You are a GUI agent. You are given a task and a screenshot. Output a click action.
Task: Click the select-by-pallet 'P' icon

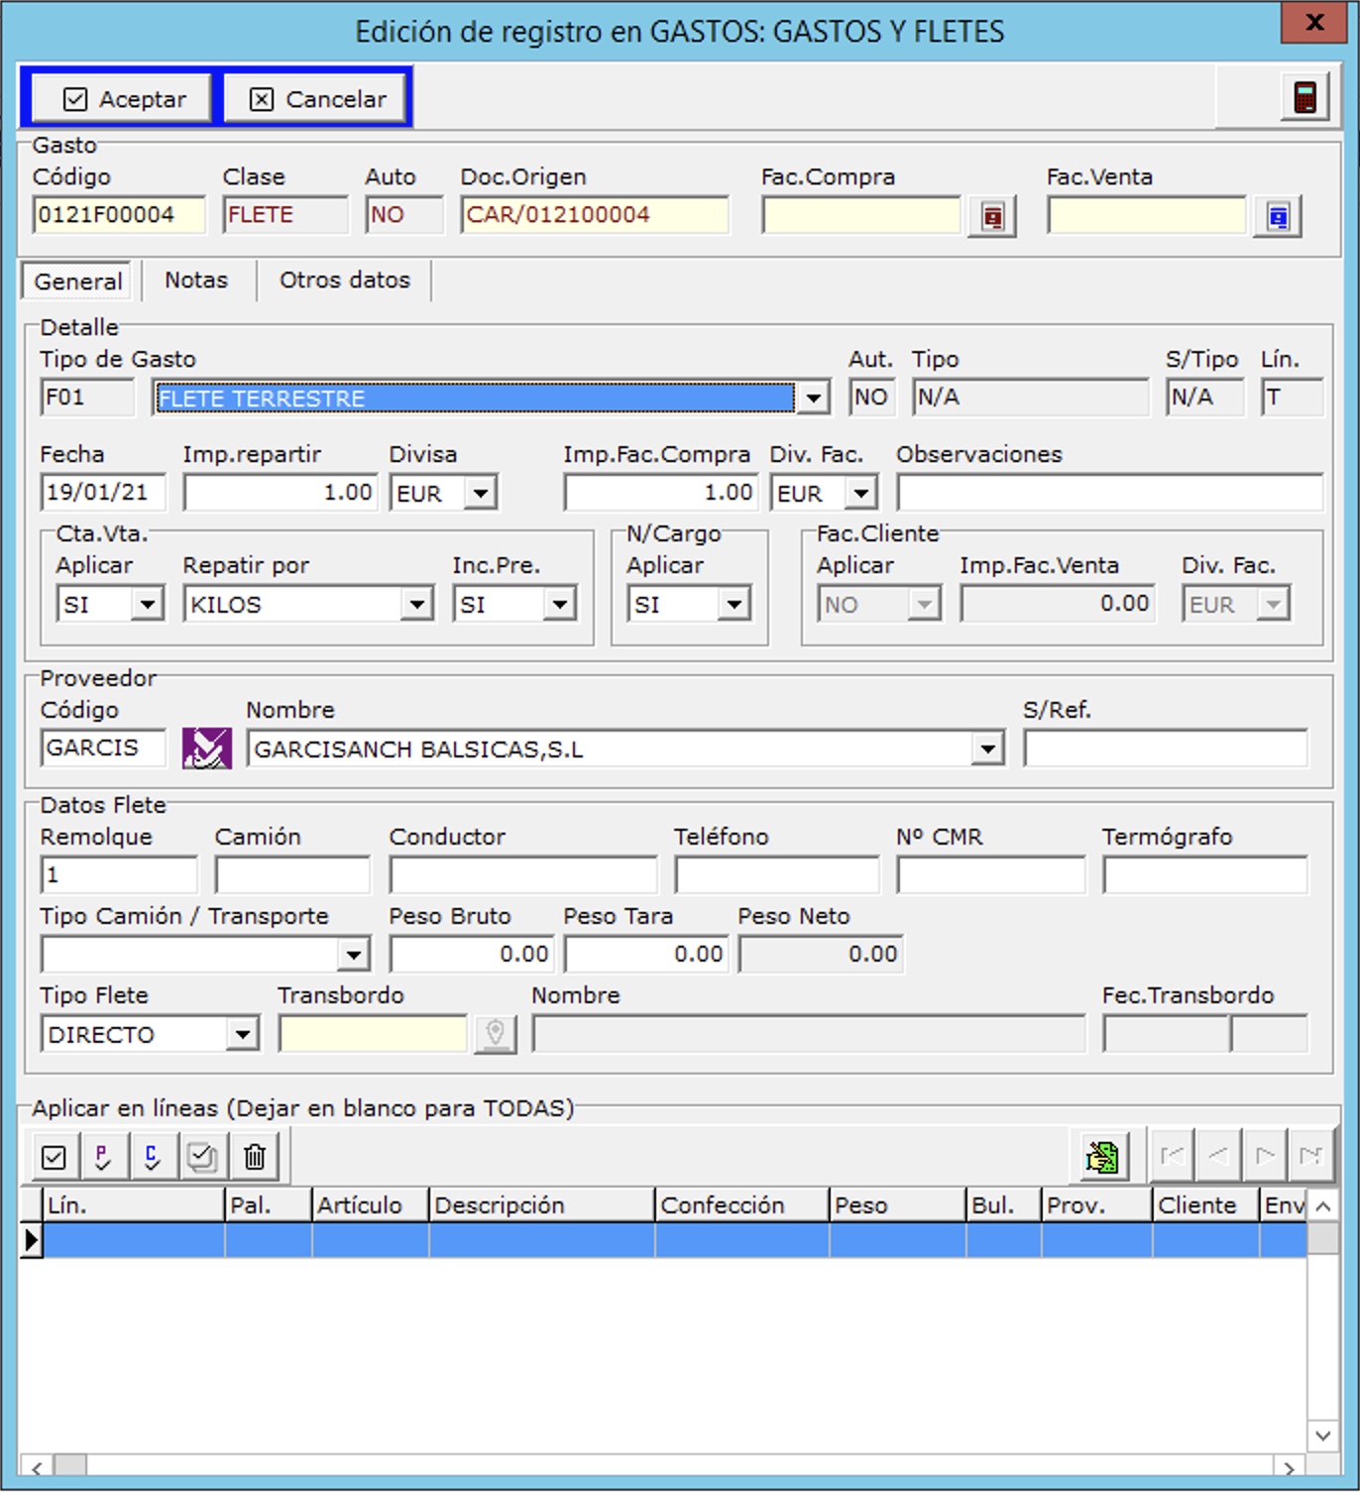[103, 1156]
